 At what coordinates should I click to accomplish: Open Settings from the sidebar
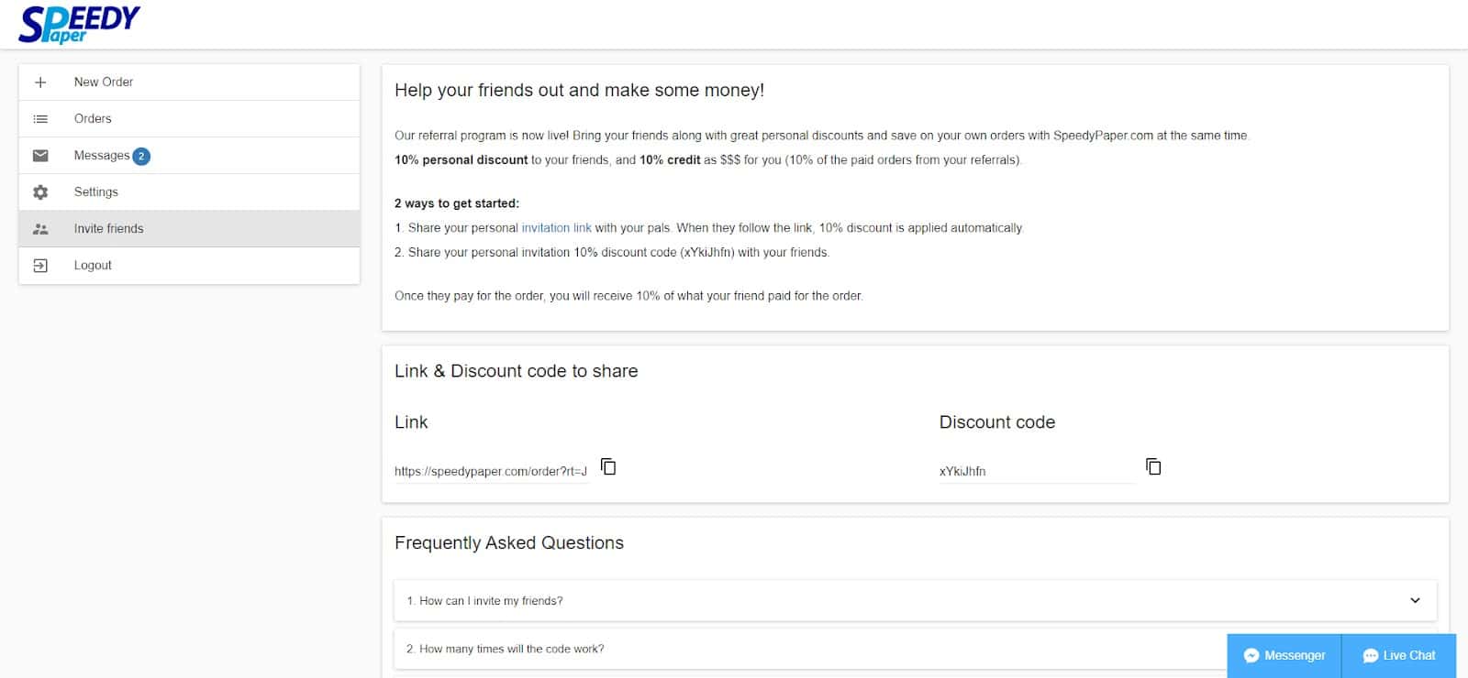(189, 192)
